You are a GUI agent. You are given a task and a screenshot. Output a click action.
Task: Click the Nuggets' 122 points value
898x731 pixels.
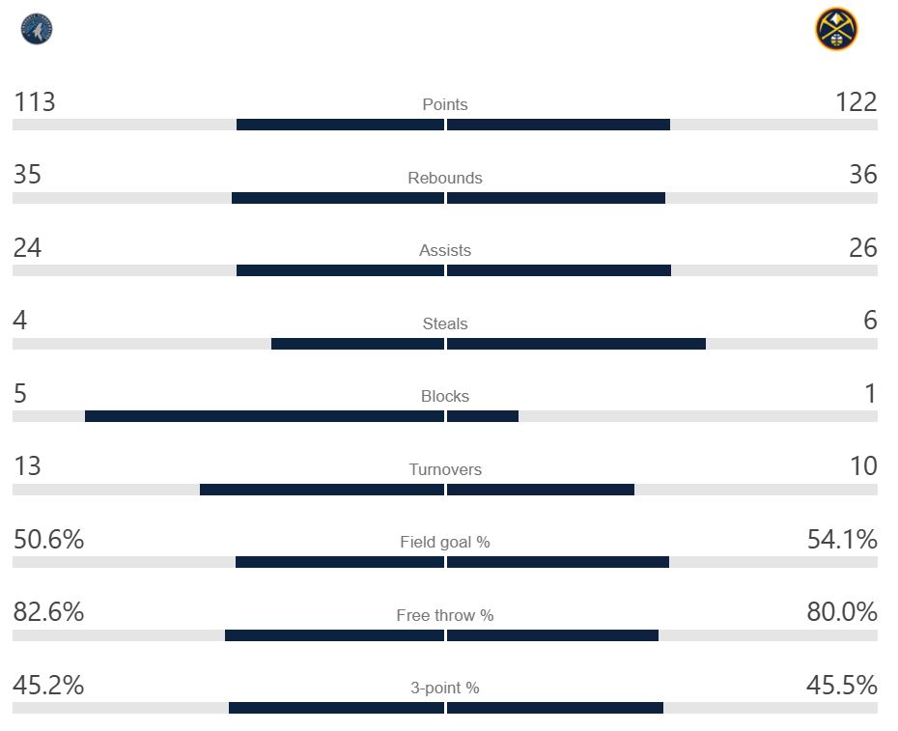click(856, 101)
